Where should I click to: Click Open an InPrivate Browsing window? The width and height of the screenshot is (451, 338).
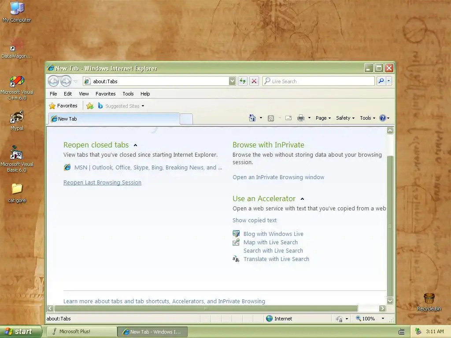coord(278,177)
